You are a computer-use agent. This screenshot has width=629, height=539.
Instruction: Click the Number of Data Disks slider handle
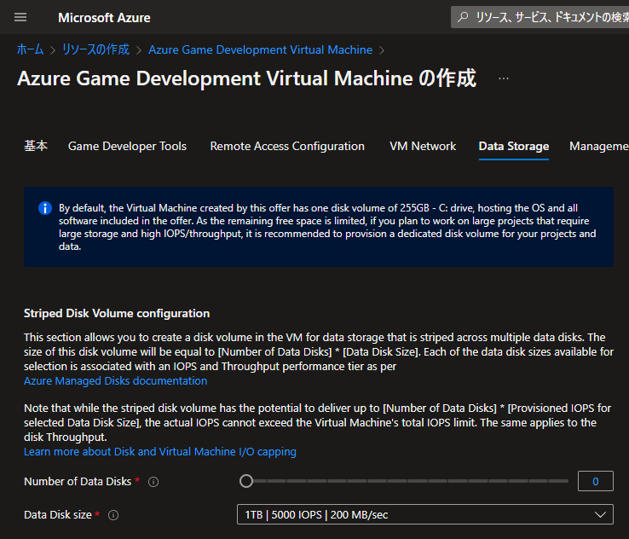coord(246,481)
